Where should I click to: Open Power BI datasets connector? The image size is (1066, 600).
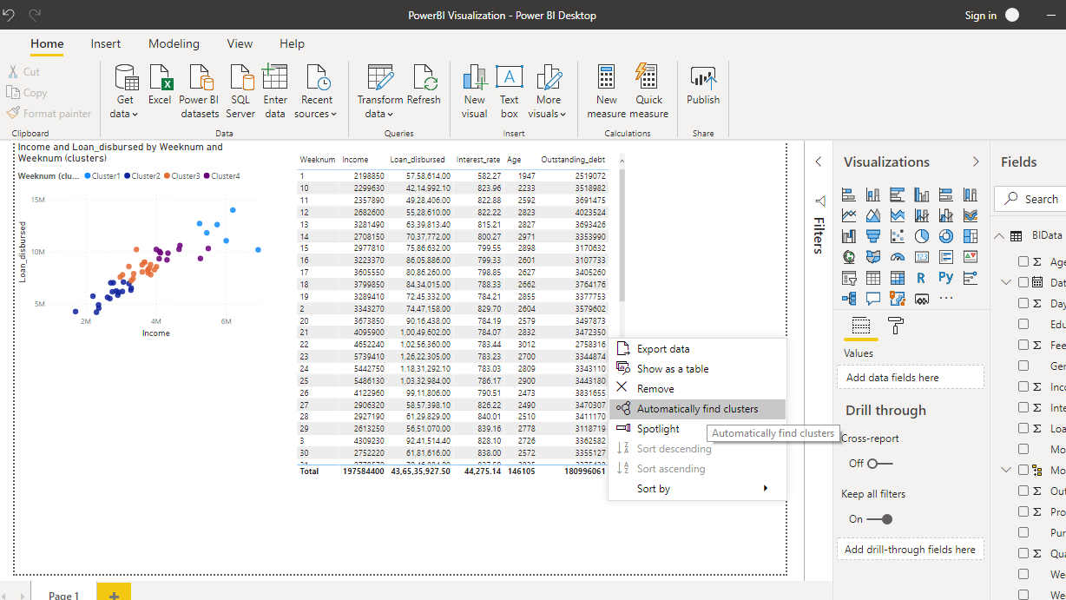click(x=200, y=90)
